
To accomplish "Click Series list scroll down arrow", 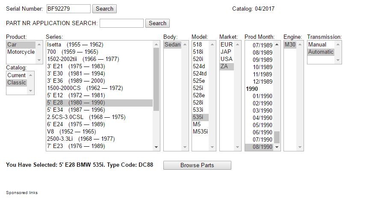I will 156,147.
